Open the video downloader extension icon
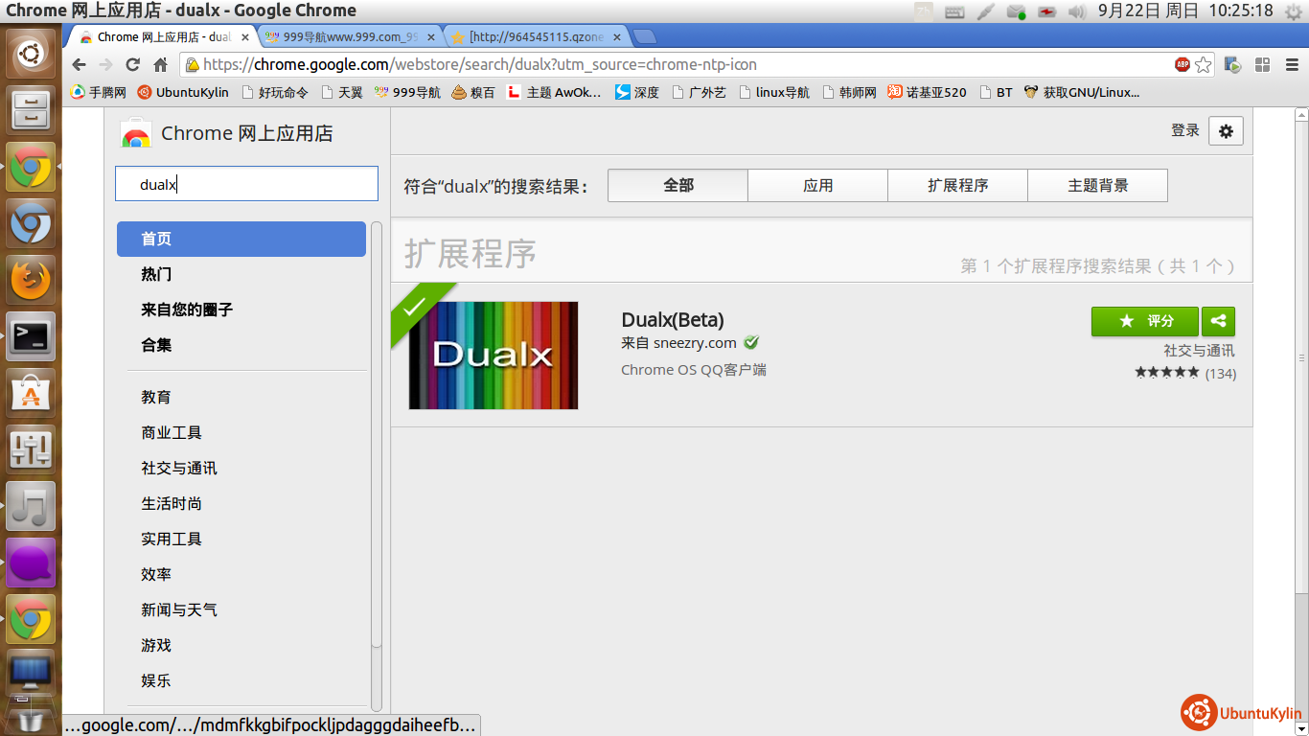 [1232, 65]
